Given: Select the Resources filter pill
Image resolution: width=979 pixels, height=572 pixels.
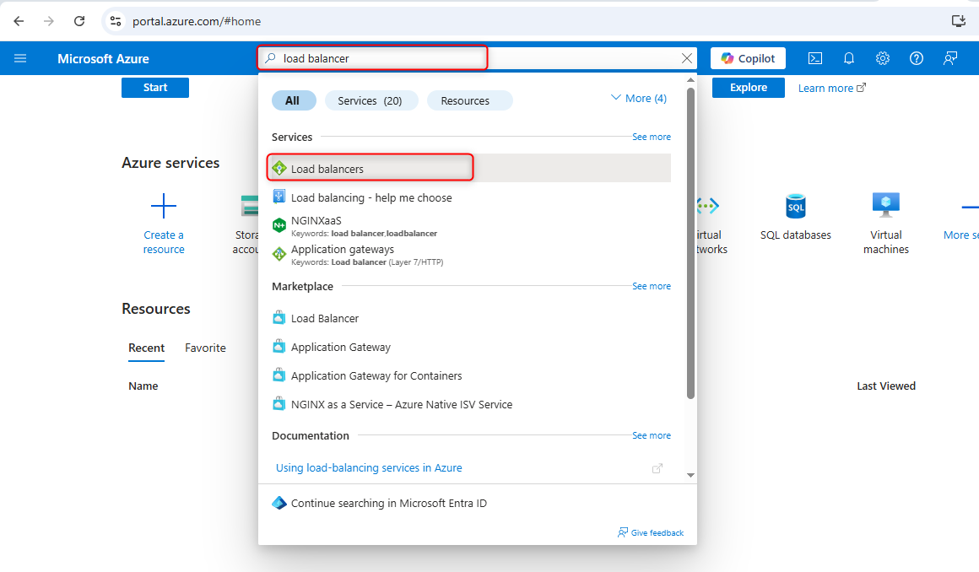Looking at the screenshot, I should pyautogui.click(x=469, y=100).
